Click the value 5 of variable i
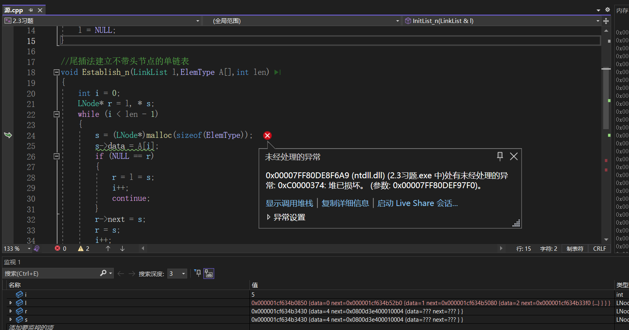This screenshot has width=629, height=330. tap(253, 294)
